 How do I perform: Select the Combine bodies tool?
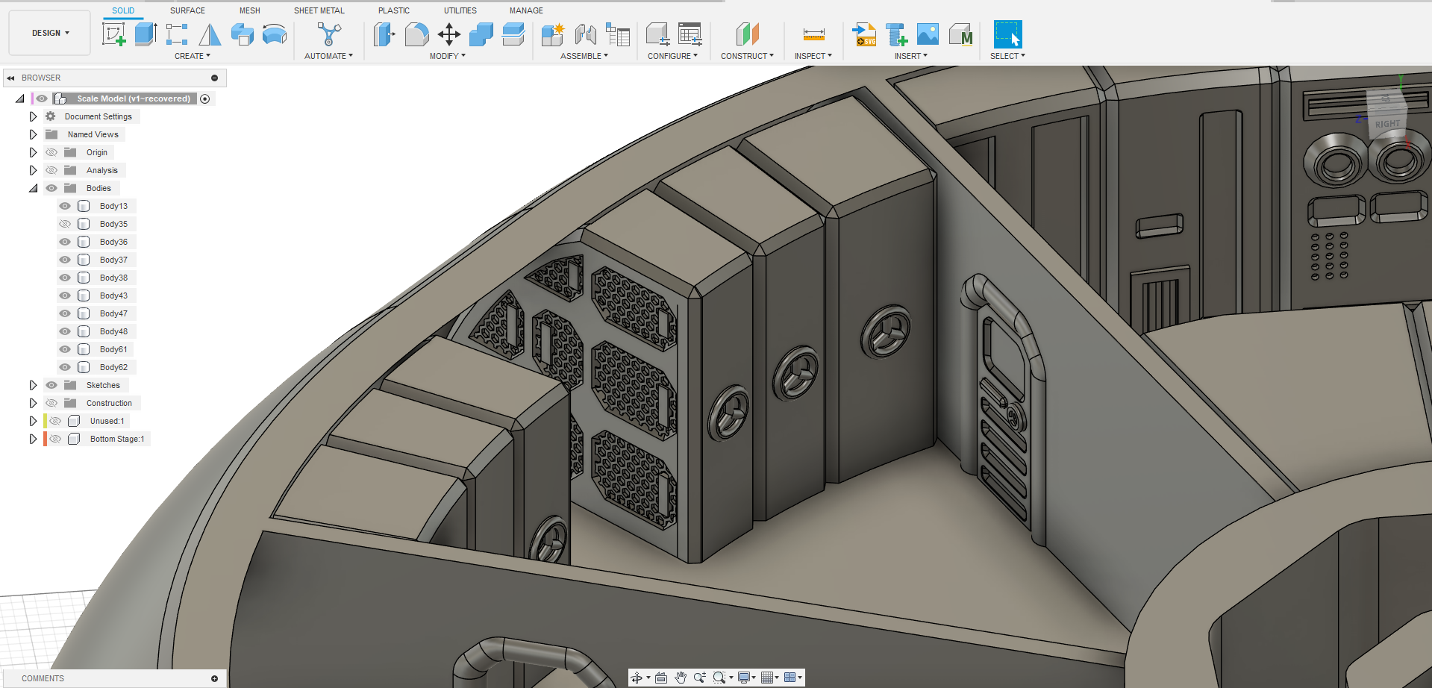[481, 34]
